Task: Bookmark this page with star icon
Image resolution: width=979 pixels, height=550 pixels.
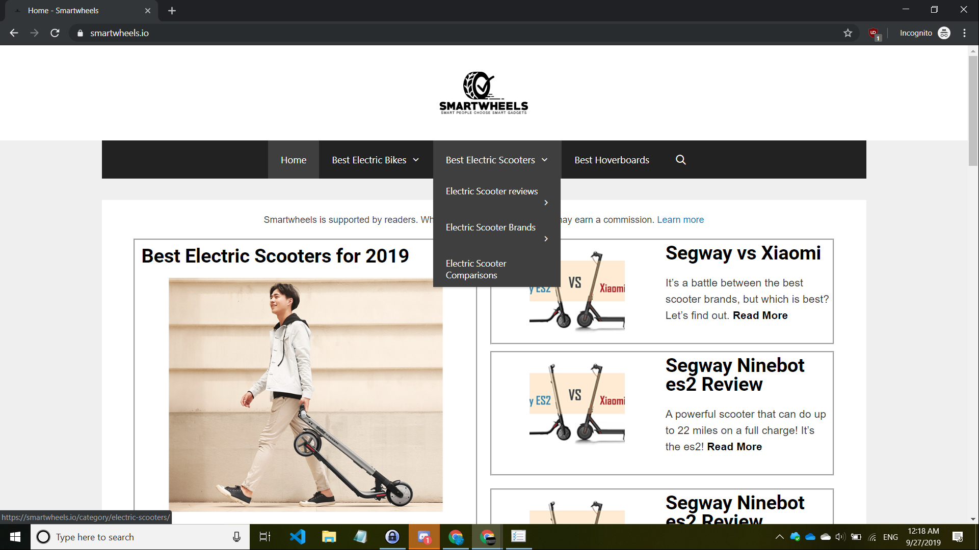Action: coord(848,33)
